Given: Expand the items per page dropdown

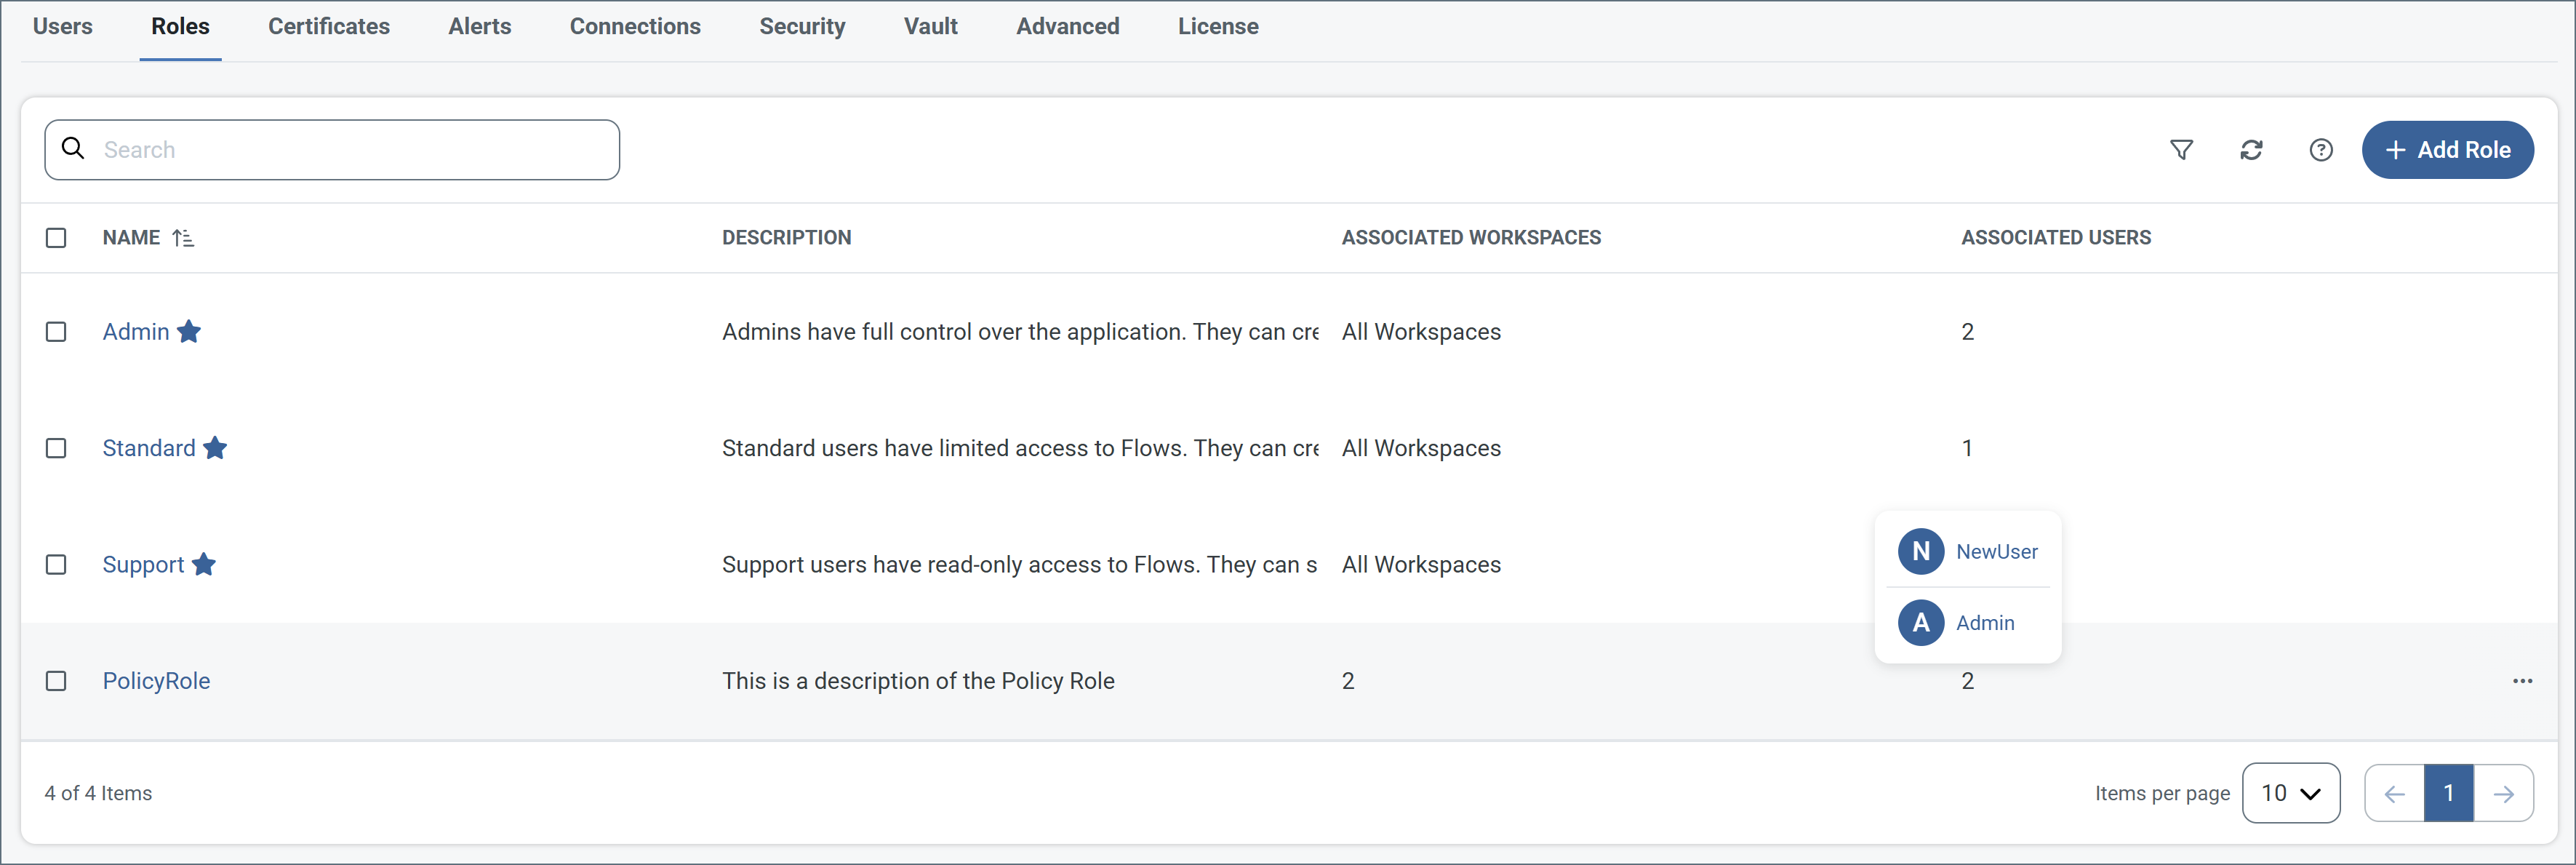Looking at the screenshot, I should click(x=2290, y=794).
